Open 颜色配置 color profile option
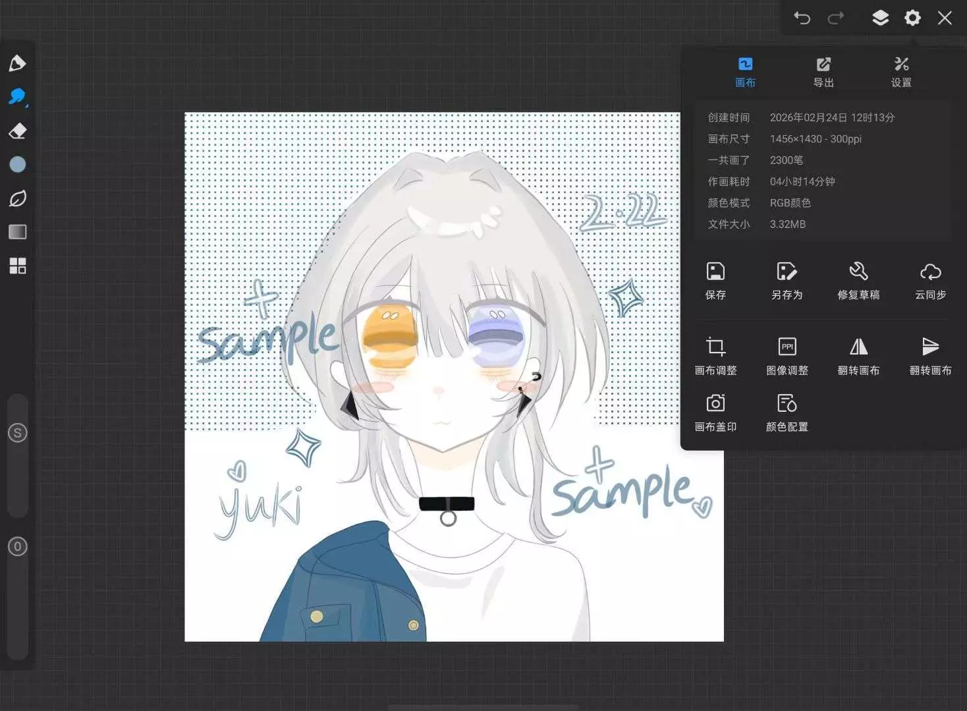The image size is (967, 711). point(787,413)
